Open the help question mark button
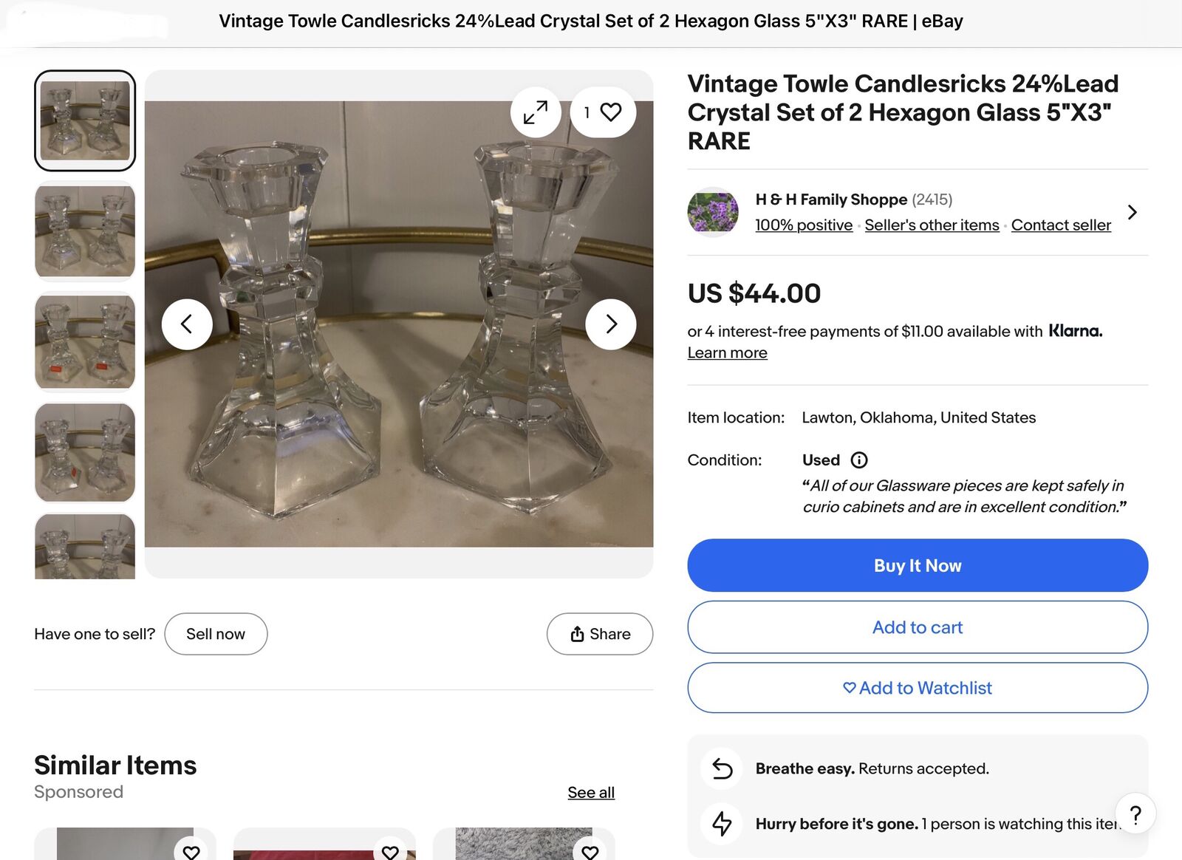The image size is (1182, 860). click(x=1135, y=813)
